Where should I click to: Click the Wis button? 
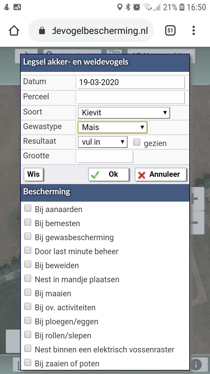(x=33, y=174)
